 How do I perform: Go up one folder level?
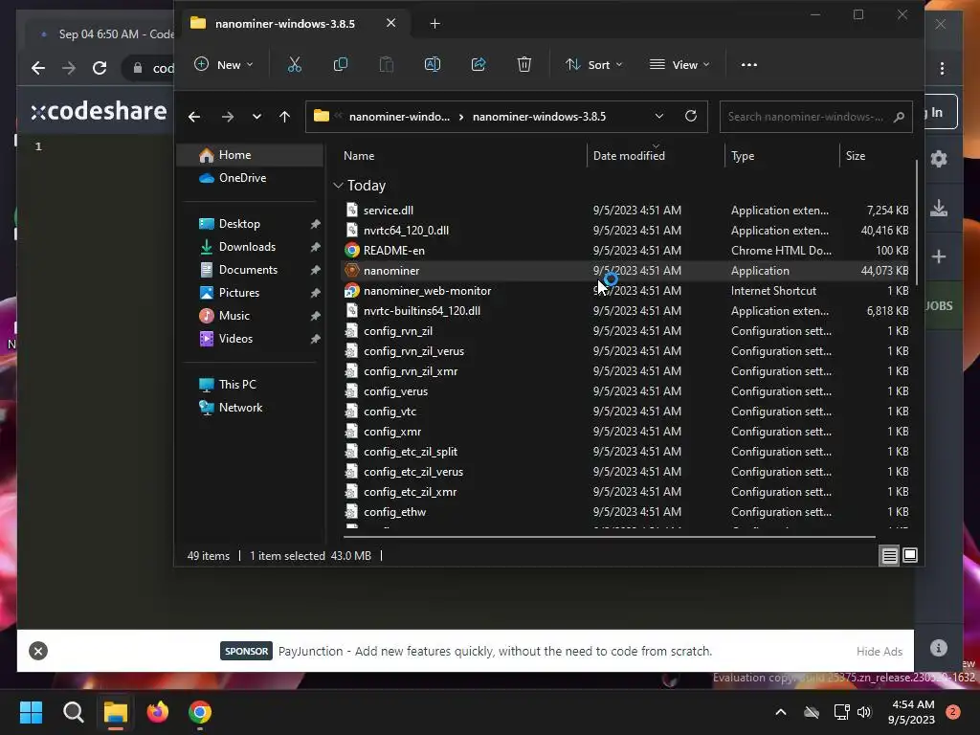[x=284, y=117]
